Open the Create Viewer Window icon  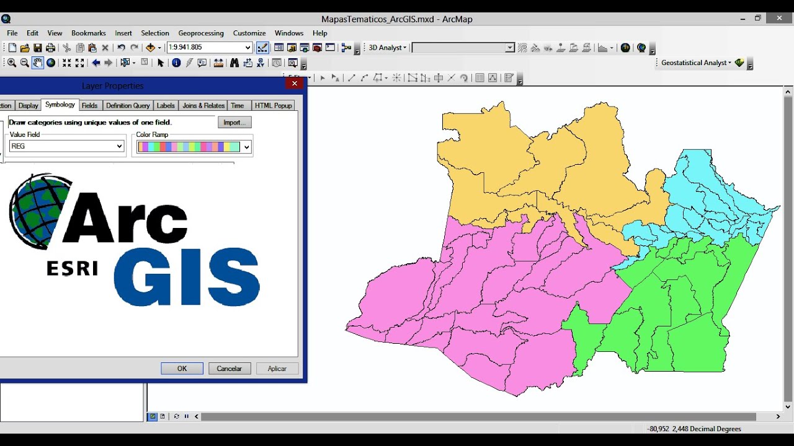[x=293, y=63]
